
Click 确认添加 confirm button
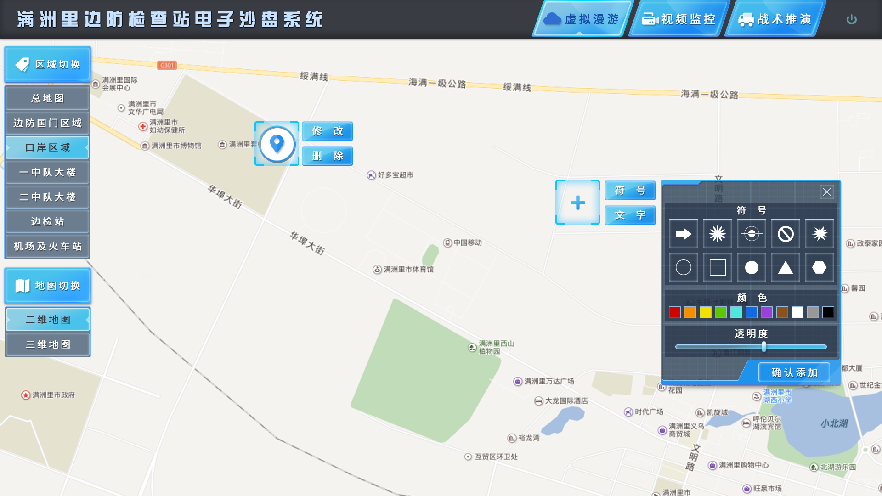794,372
